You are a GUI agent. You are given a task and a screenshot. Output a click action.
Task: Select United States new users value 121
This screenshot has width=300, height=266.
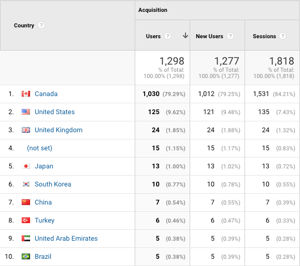coord(208,112)
